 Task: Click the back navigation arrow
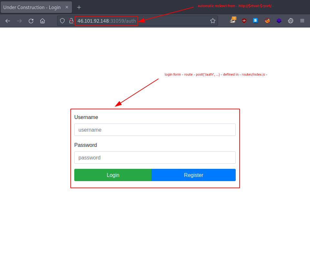point(8,21)
